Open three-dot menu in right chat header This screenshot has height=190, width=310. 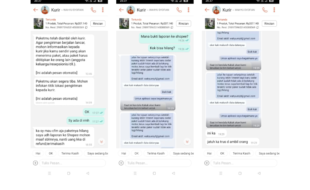pyautogui.click(x=274, y=10)
